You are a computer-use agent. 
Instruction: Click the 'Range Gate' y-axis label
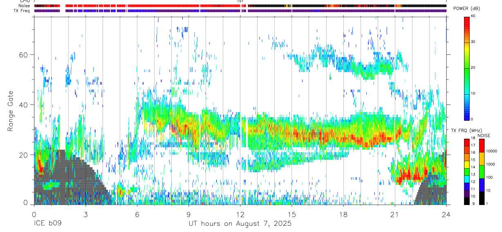click(x=10, y=111)
